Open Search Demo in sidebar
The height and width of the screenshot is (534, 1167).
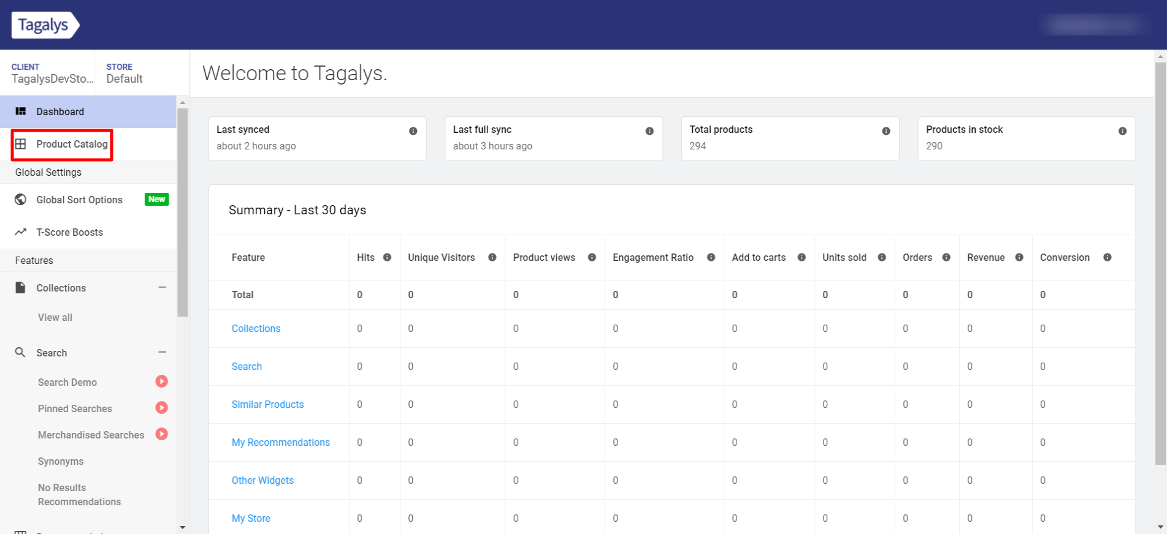(x=67, y=382)
